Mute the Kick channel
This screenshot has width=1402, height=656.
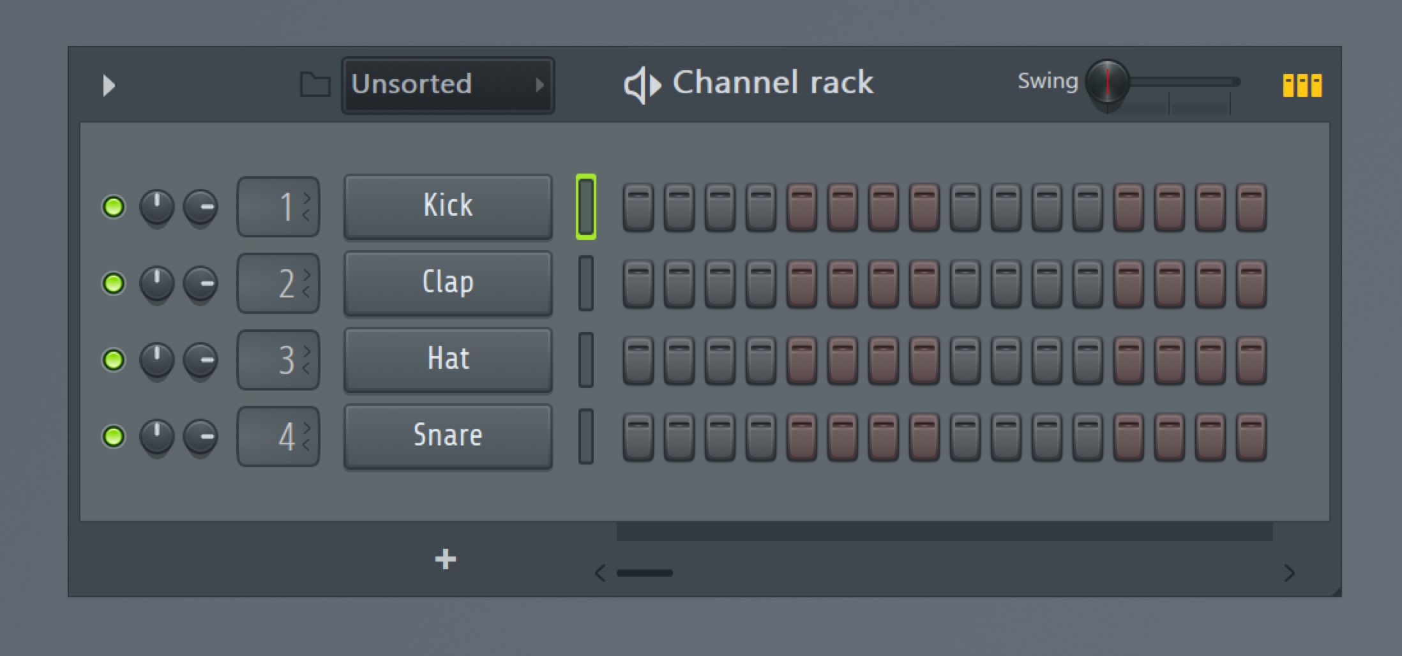coord(114,207)
